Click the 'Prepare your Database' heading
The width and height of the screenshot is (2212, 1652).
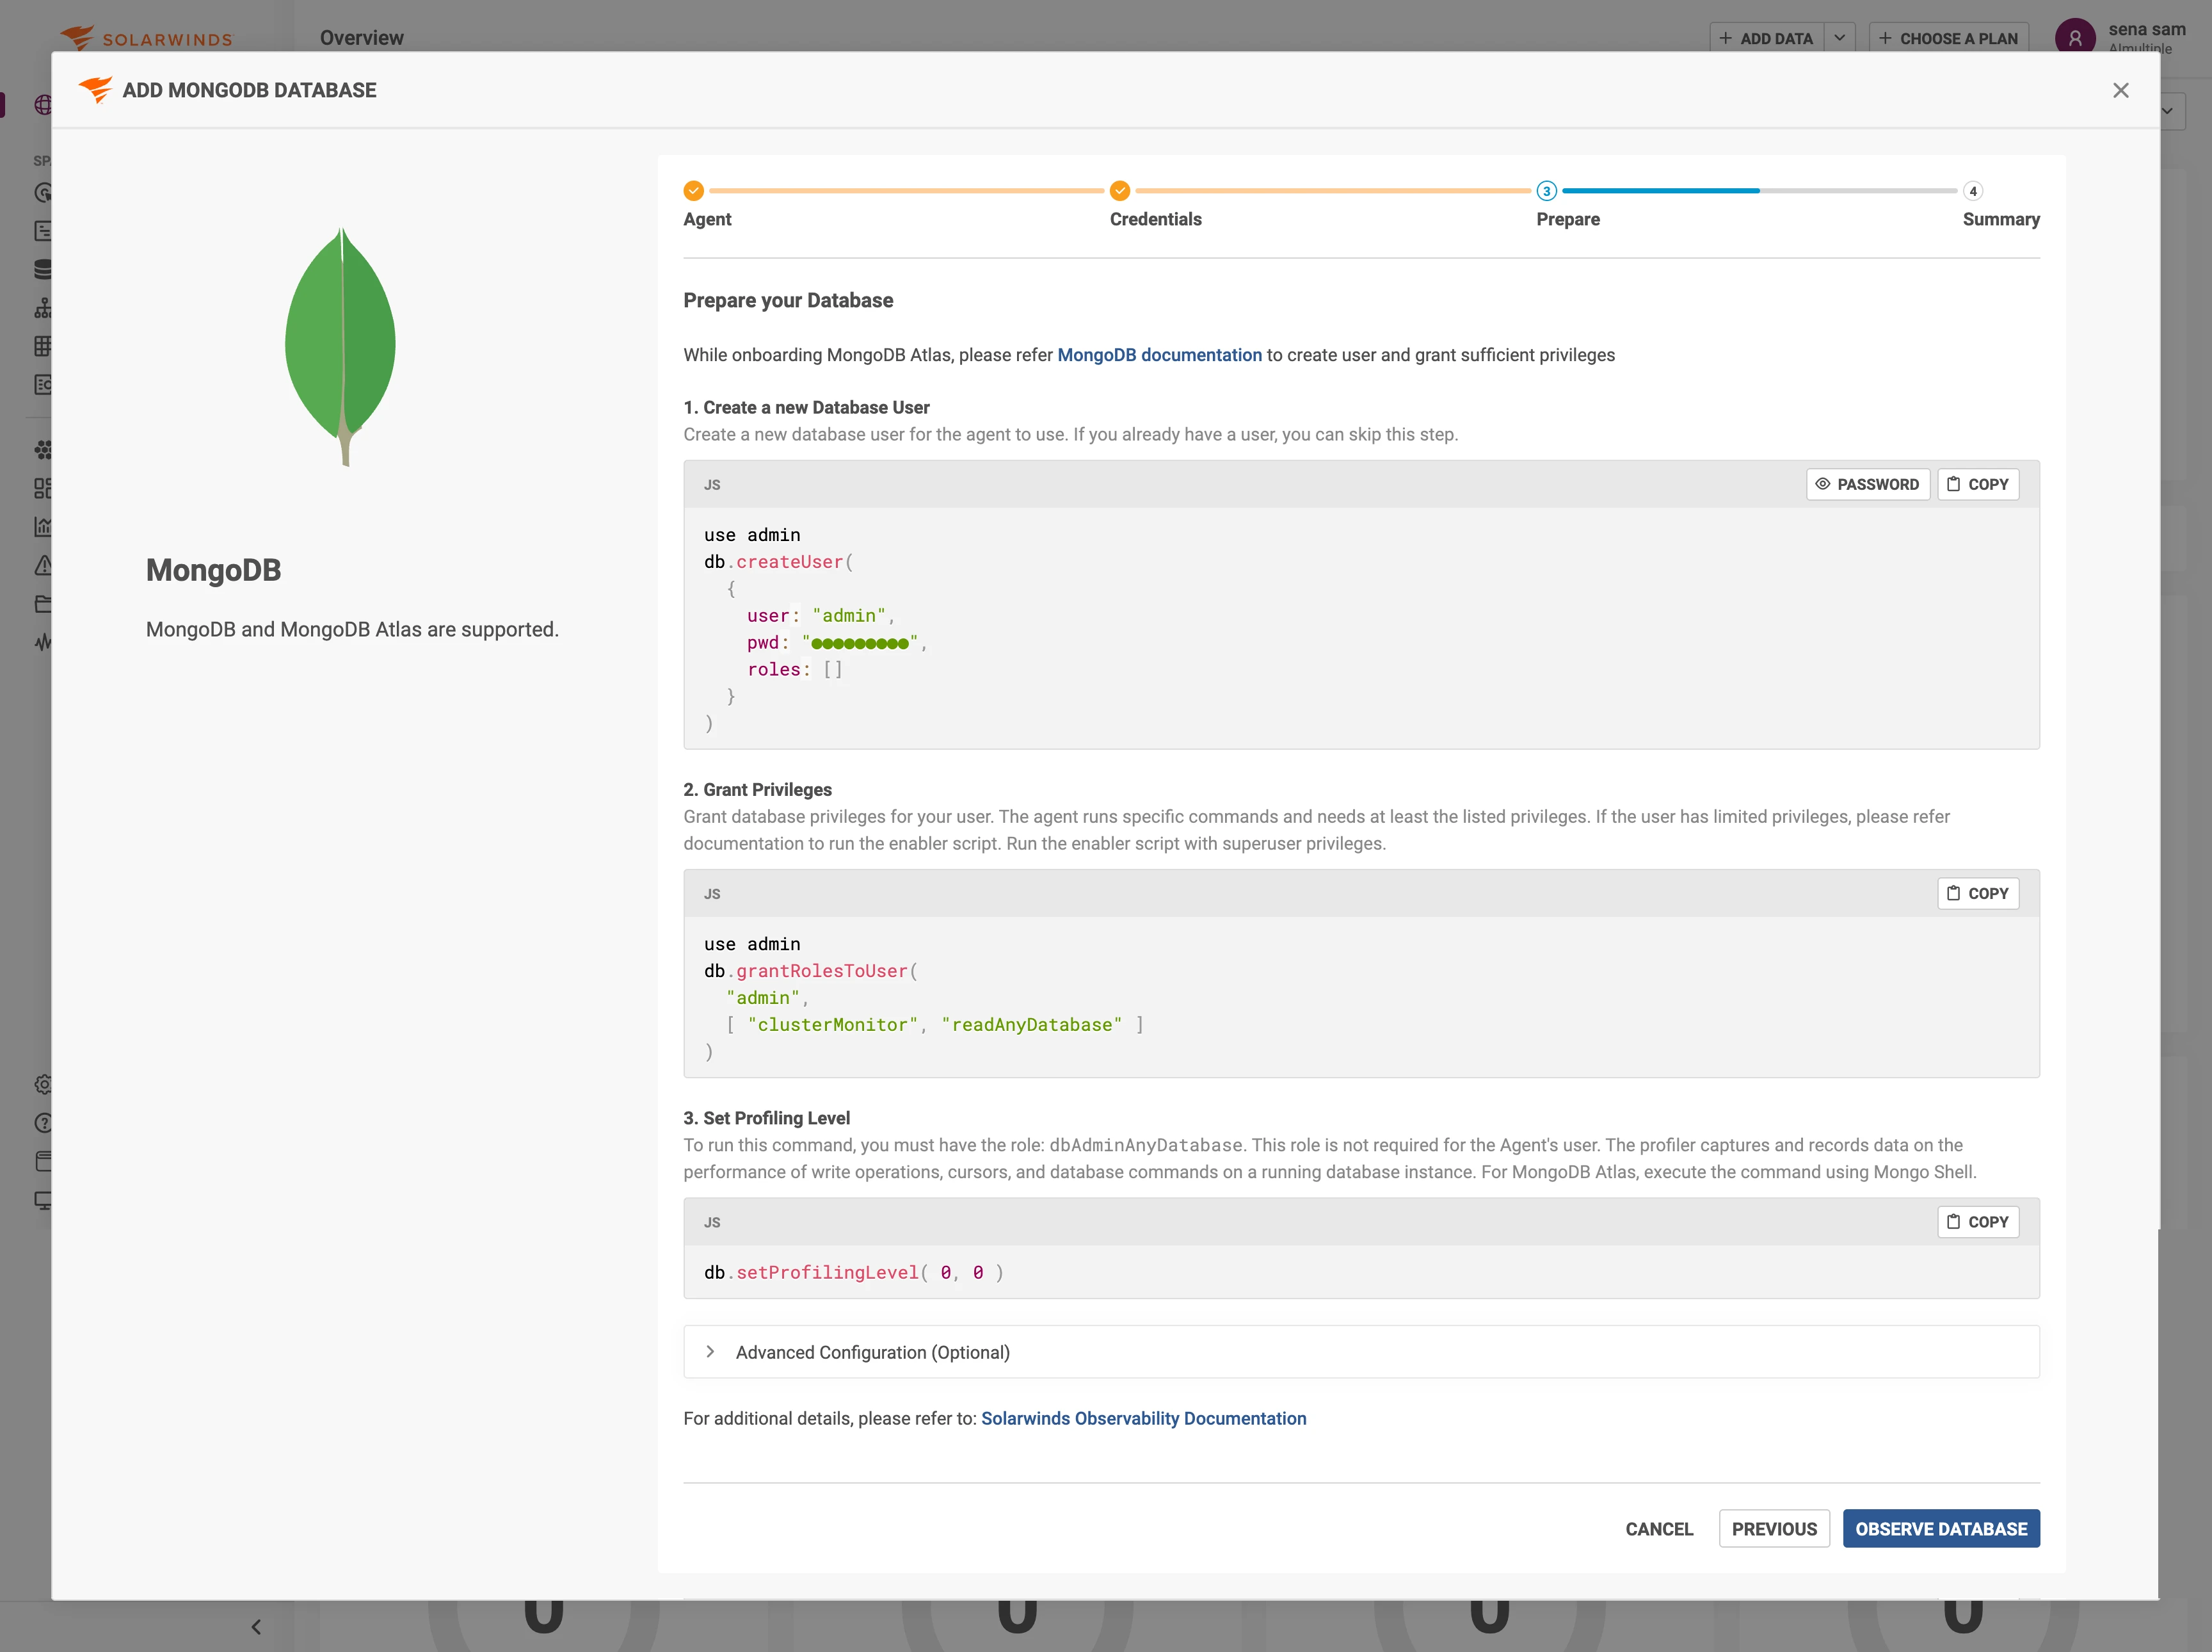click(x=788, y=300)
